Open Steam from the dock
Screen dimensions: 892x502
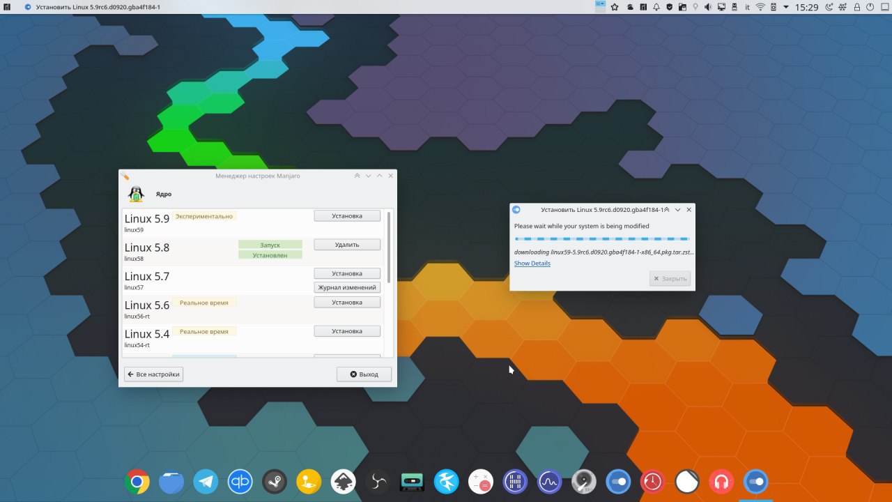tap(275, 481)
